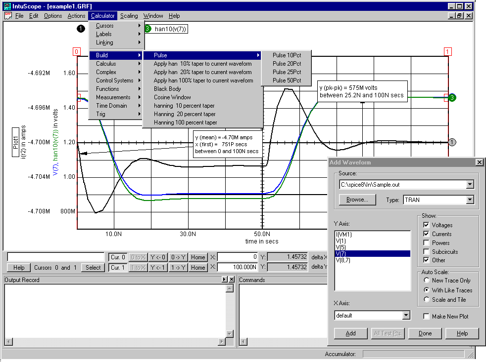Check the Make New Plot option

pyautogui.click(x=426, y=316)
